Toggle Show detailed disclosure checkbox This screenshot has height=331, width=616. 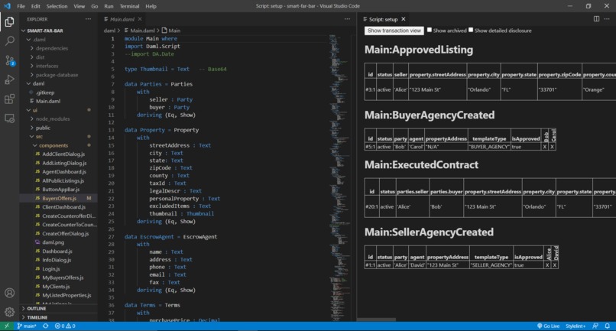pos(471,30)
